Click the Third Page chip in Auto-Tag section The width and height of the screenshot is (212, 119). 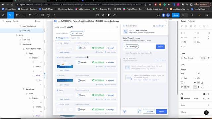pyautogui.click(x=132, y=47)
